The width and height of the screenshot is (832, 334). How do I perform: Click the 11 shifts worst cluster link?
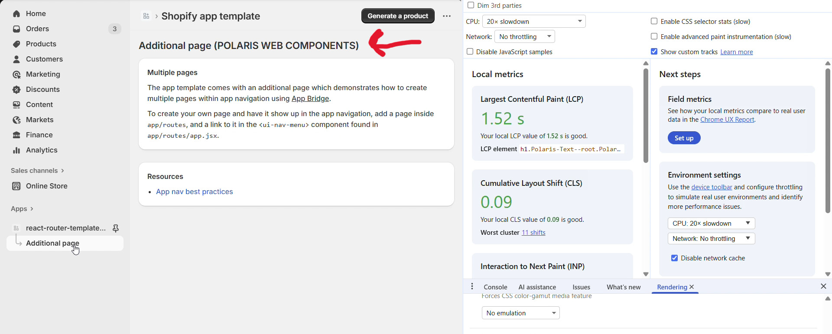click(x=533, y=233)
